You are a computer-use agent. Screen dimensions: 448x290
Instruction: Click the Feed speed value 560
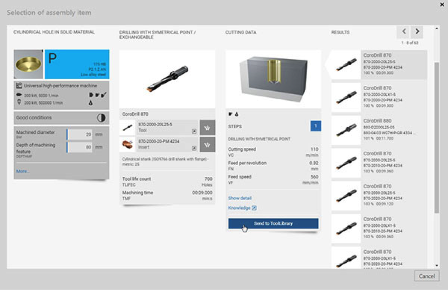pos(314,177)
